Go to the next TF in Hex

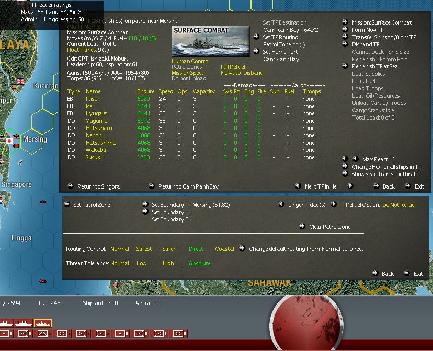coord(350,186)
